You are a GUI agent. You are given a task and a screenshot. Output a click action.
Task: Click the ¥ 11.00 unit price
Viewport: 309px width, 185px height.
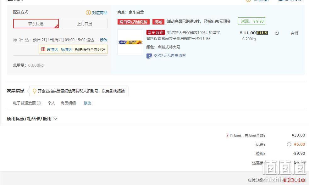[247, 33]
